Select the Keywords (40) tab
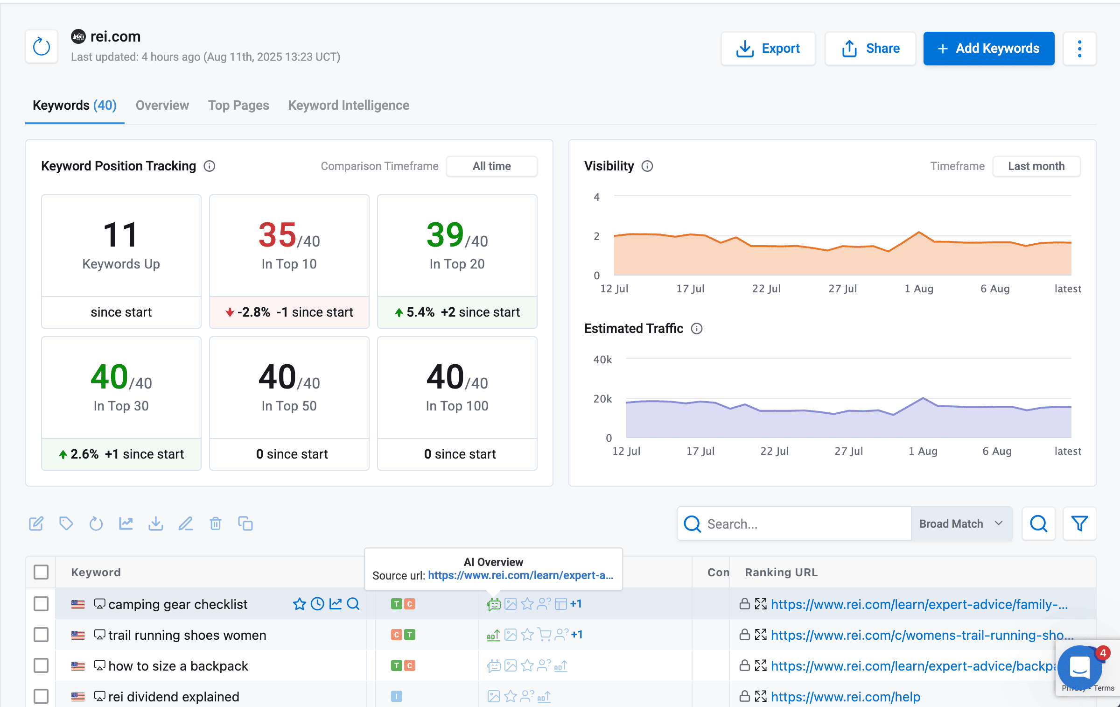This screenshot has height=707, width=1120. coord(75,106)
